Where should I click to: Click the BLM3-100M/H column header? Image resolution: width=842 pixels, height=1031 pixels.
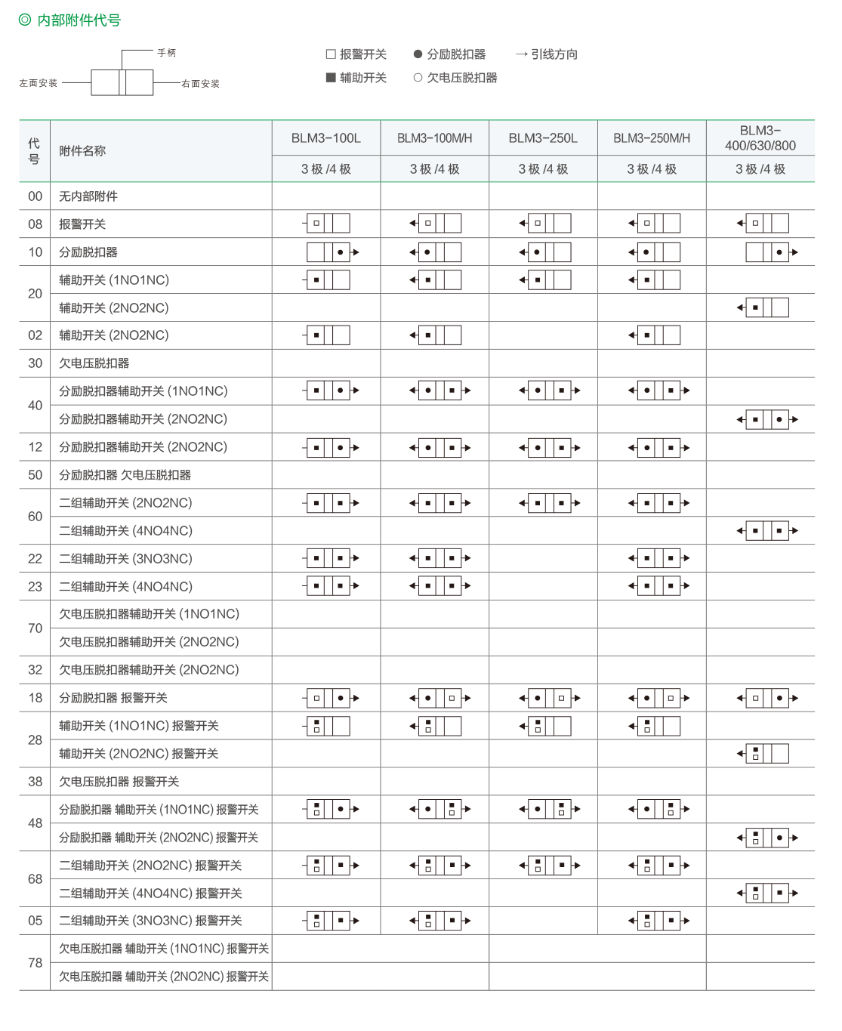pos(434,138)
